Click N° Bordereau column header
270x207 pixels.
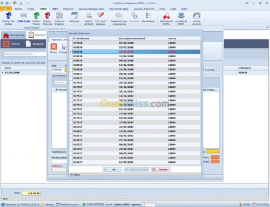pos(95,38)
